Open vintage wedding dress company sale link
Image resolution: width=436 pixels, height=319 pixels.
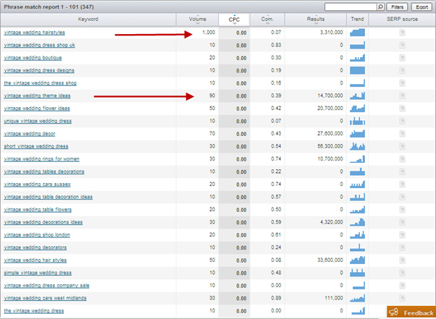(46, 286)
